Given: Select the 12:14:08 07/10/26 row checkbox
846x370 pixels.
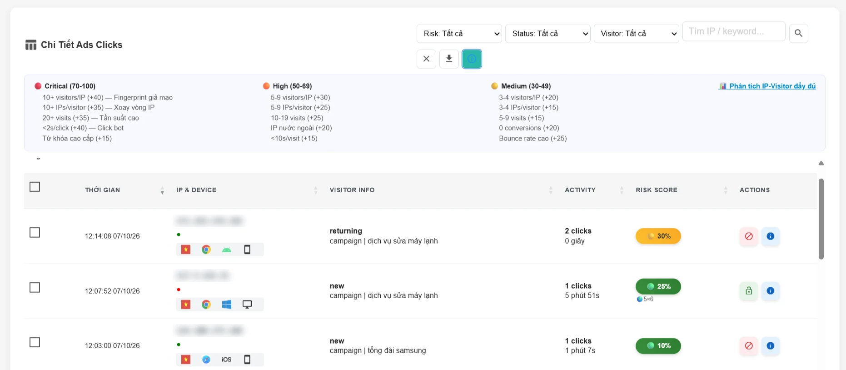Looking at the screenshot, I should point(35,232).
